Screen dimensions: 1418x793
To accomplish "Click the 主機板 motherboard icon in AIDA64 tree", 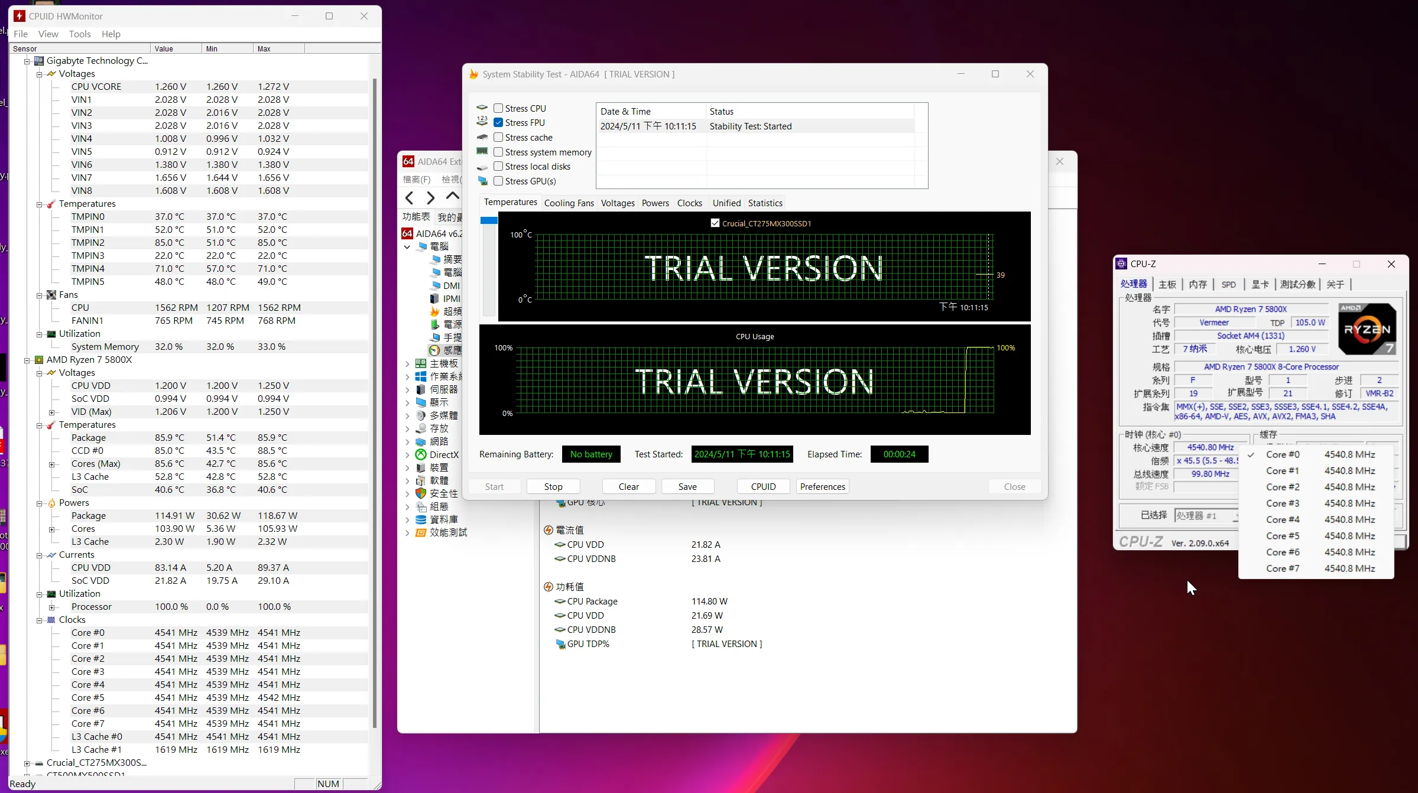I will tap(421, 363).
